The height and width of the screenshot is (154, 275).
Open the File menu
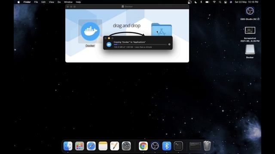point(36,2)
